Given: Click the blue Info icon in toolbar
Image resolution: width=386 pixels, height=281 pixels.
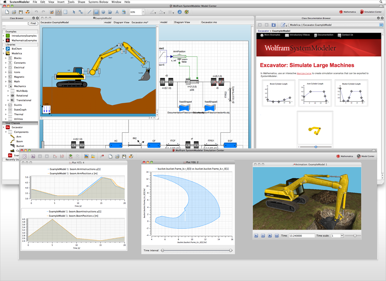Looking at the screenshot, I should [x=180, y=12].
